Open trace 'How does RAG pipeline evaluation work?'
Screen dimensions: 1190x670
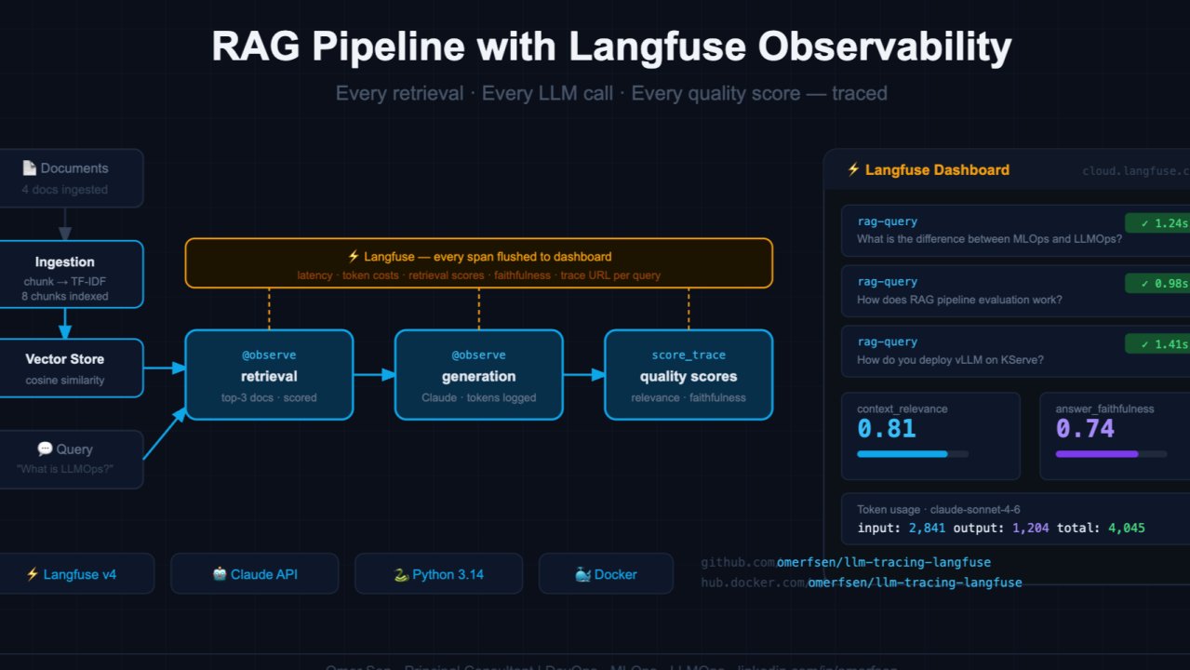[1015, 290]
